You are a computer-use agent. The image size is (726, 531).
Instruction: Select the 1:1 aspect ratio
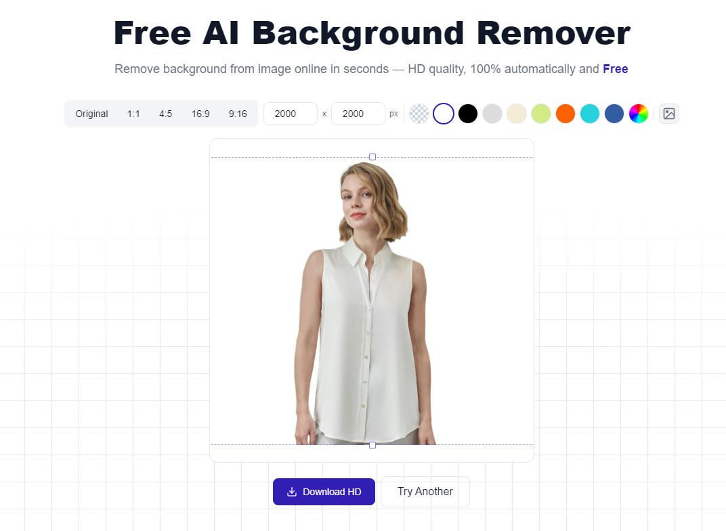(x=133, y=114)
